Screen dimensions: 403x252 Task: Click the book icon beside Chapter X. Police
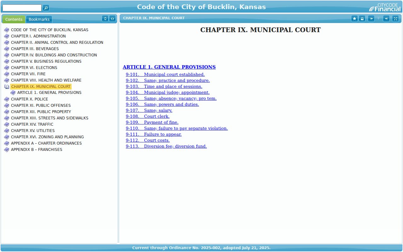pos(7,99)
